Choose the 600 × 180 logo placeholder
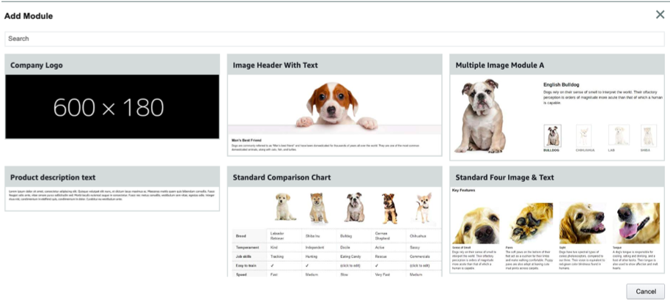Viewport: 670px width, 305px height. 112,107
